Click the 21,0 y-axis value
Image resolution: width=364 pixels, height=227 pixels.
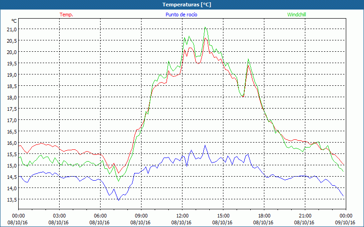(12, 29)
